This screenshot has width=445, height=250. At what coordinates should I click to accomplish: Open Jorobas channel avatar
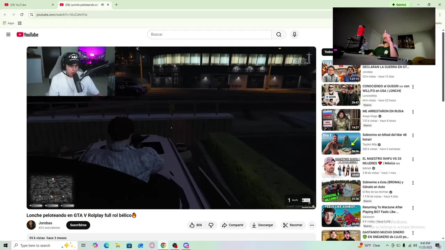[x=31, y=225]
